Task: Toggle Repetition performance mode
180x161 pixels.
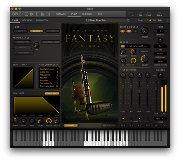Action: click(x=23, y=53)
